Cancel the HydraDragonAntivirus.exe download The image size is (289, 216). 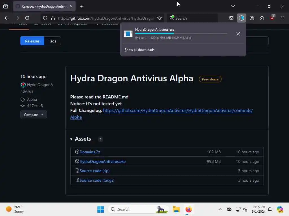238,34
